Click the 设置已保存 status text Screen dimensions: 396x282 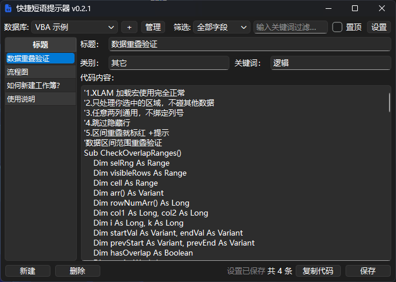pos(246,271)
